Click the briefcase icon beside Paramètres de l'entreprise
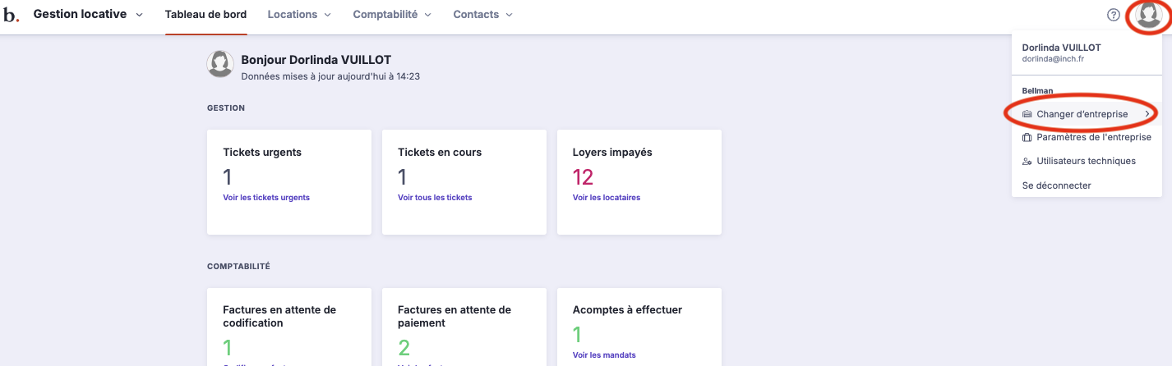This screenshot has height=366, width=1172. [1027, 138]
